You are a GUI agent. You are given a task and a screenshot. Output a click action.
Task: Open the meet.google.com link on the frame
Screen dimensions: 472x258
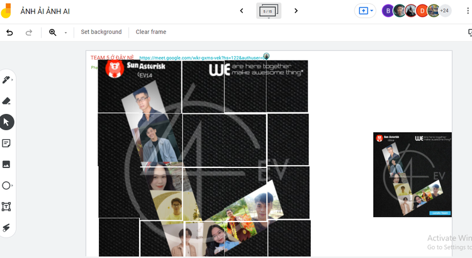[x=201, y=58]
